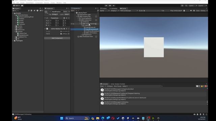Image resolution: width=216 pixels, height=121 pixels.
Task: Open the 16:9 Landscape aspect dropdown
Action: click(129, 11)
